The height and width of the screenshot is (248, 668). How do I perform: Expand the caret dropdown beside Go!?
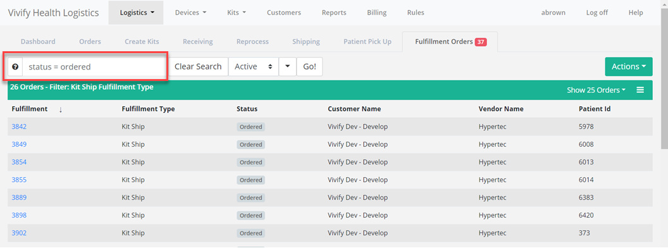(288, 67)
